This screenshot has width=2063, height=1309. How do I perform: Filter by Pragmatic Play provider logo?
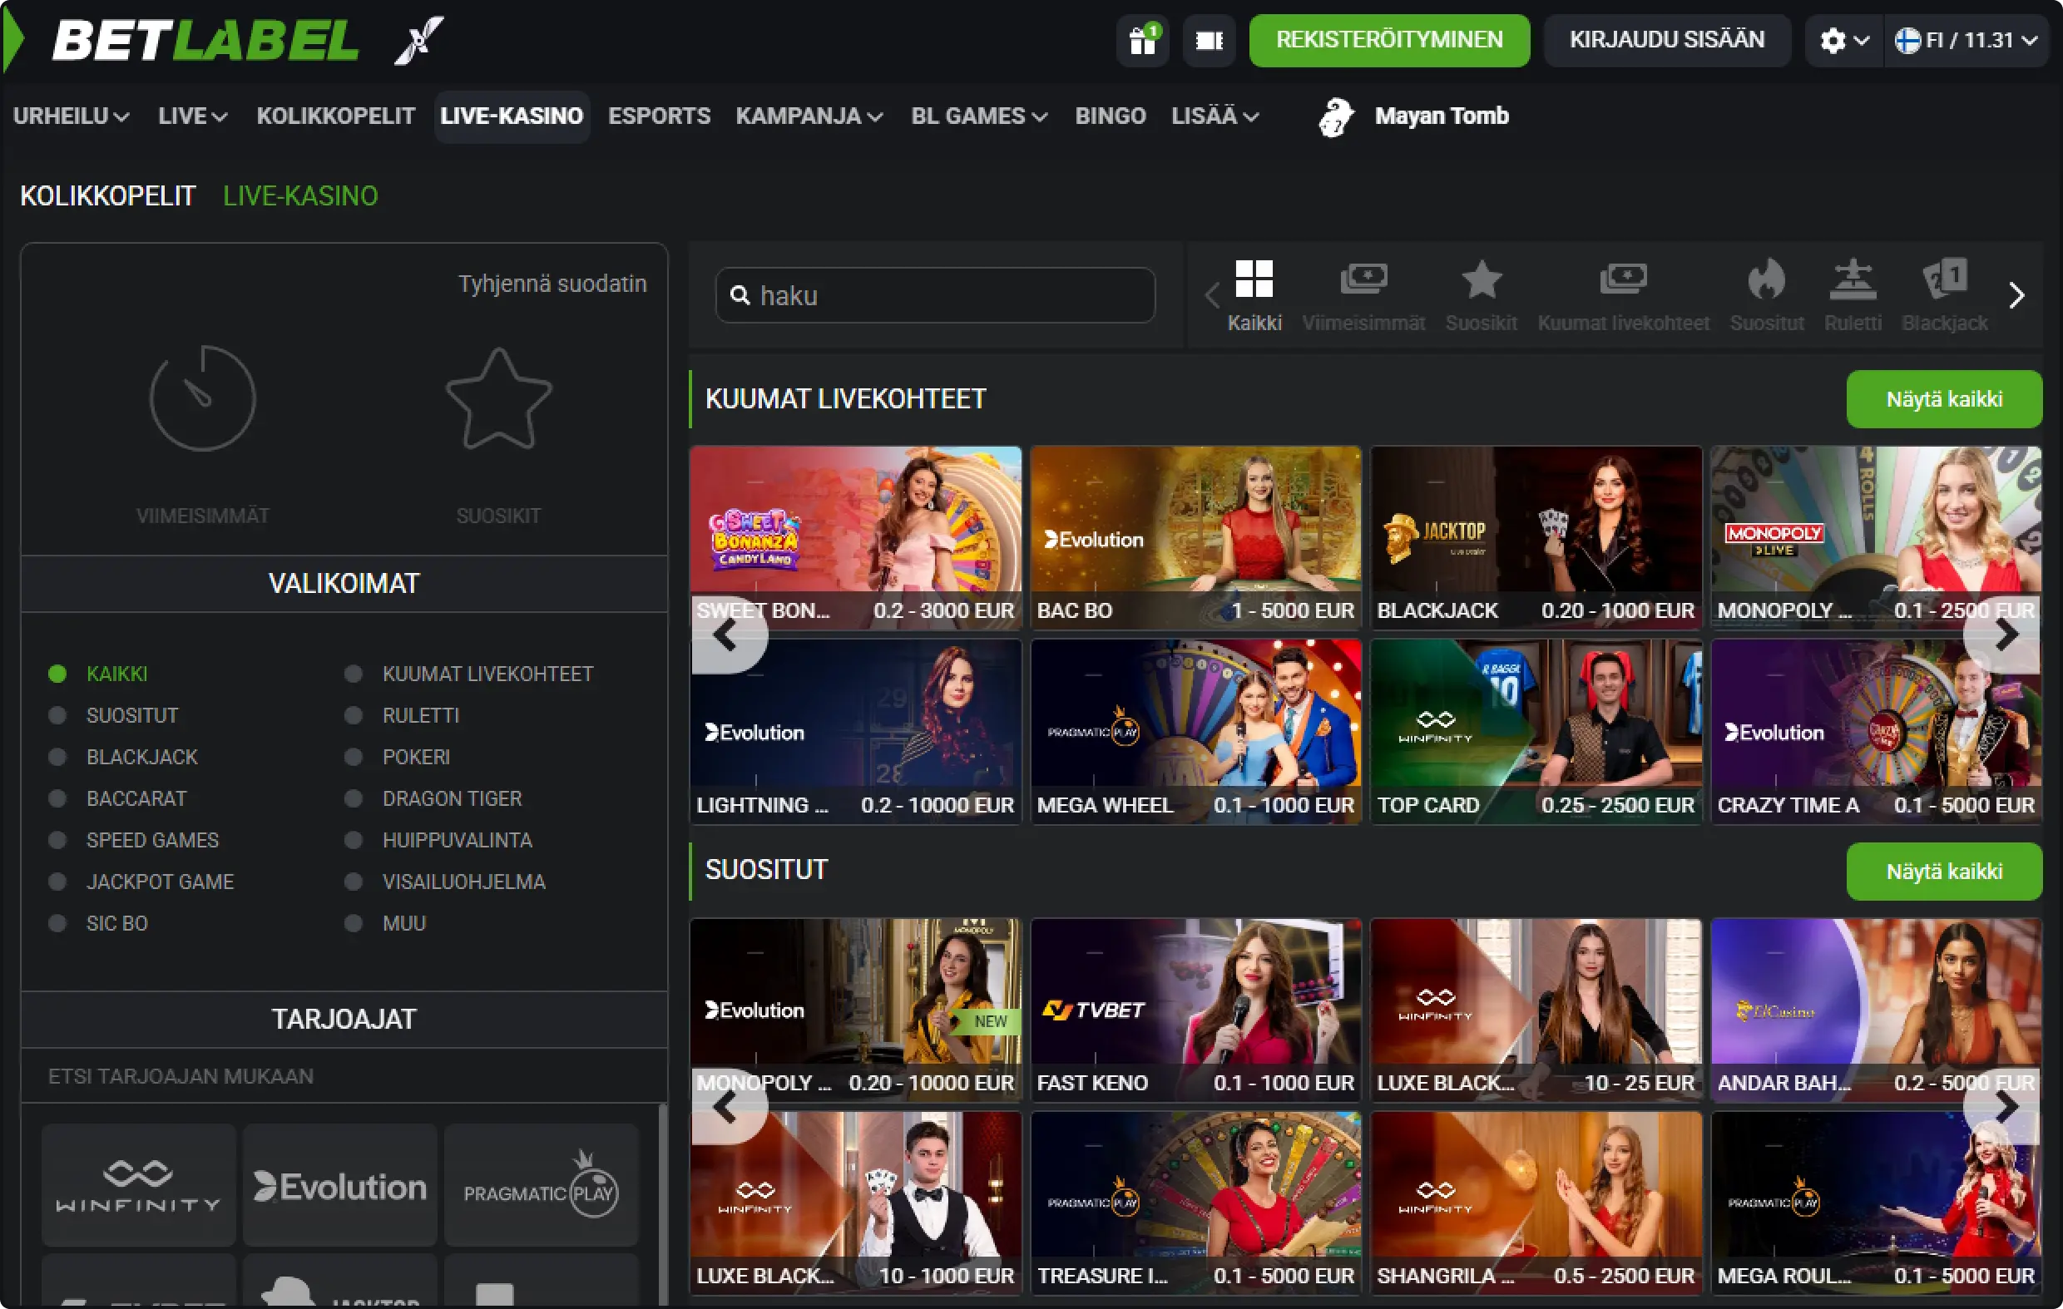(x=542, y=1186)
